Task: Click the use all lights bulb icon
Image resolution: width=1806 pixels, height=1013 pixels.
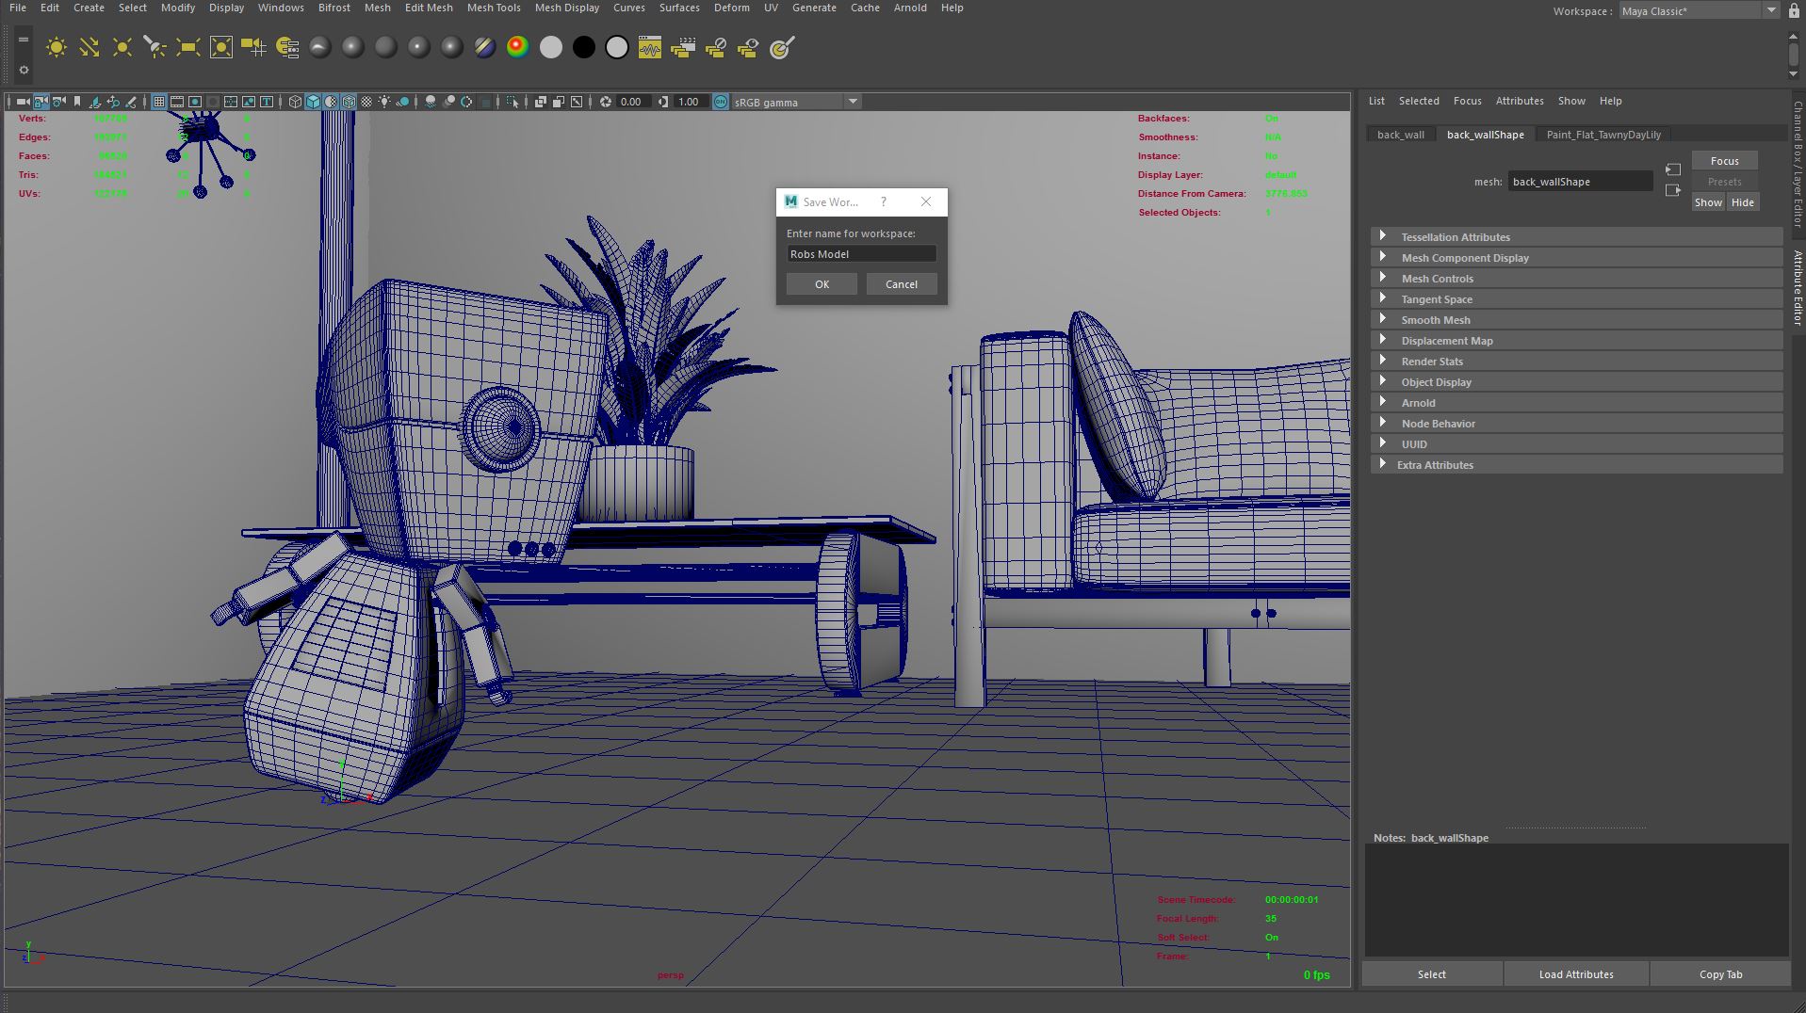Action: pos(384,102)
